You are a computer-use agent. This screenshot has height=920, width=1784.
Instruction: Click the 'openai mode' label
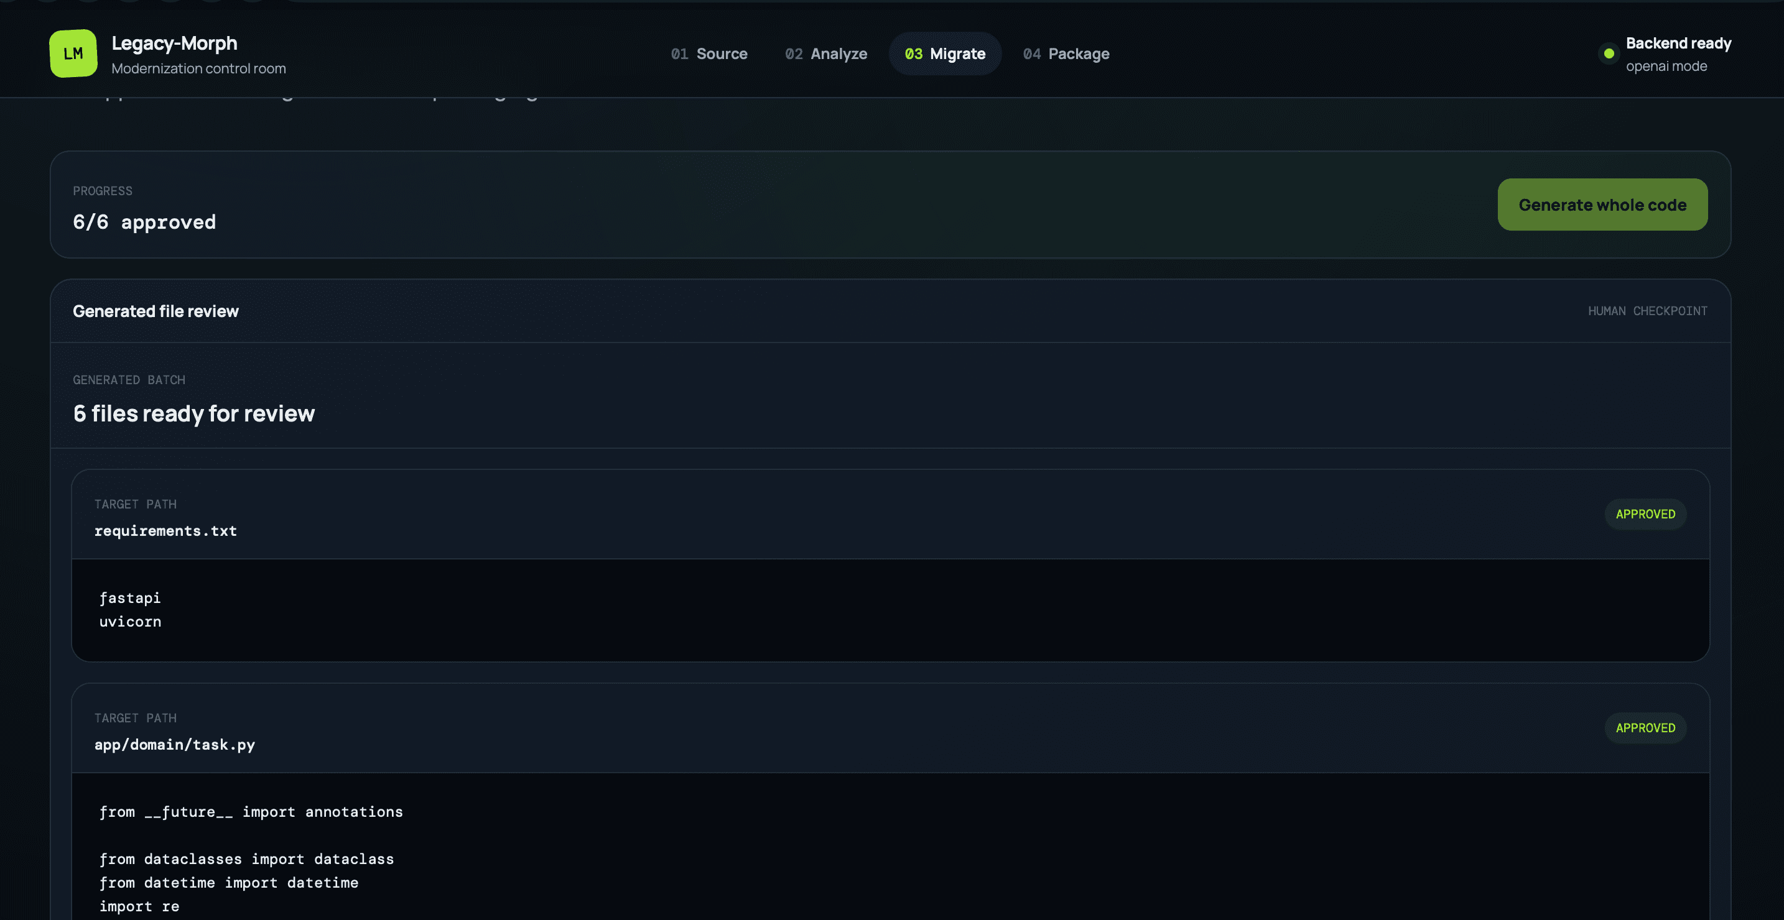click(1666, 67)
